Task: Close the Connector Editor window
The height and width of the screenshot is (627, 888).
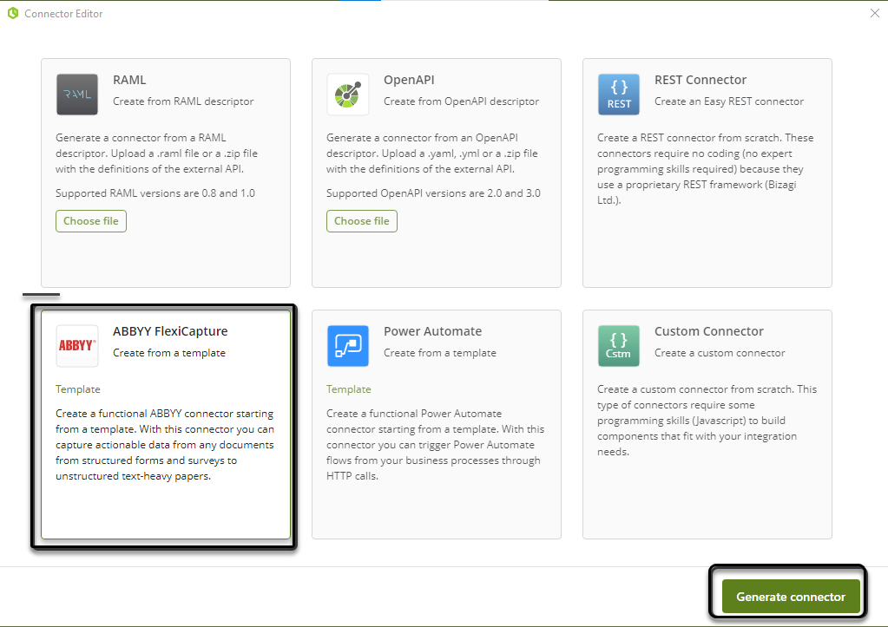Action: (x=874, y=13)
